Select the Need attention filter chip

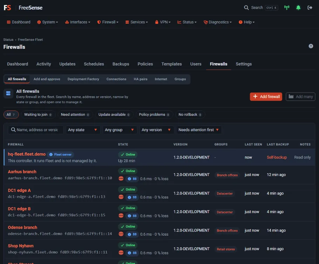(x=75, y=114)
